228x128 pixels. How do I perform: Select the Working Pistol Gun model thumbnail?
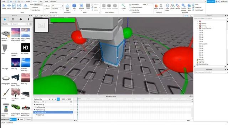coord(16,78)
